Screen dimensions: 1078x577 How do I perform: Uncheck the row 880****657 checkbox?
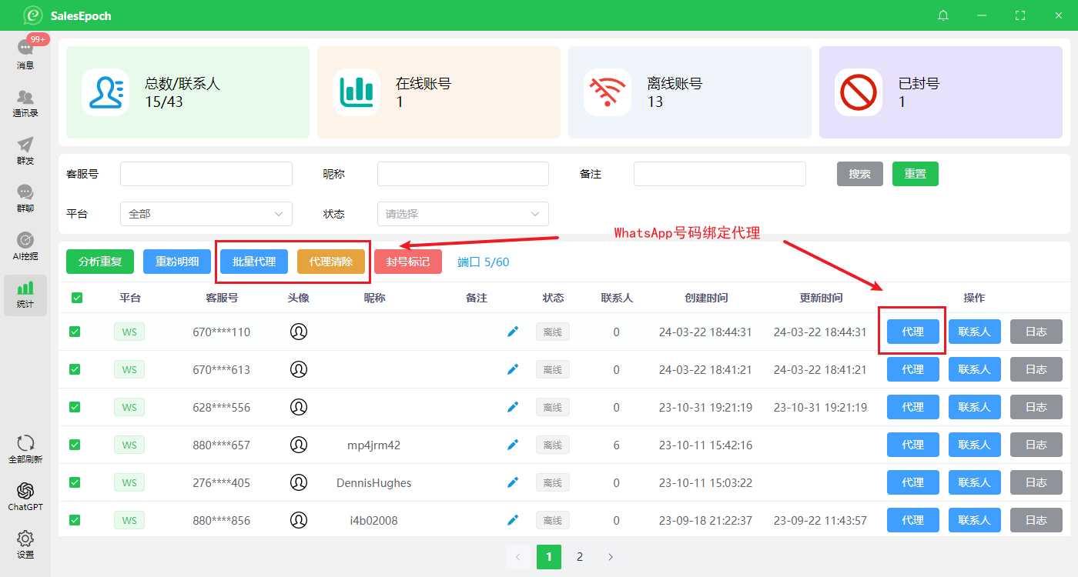point(75,445)
